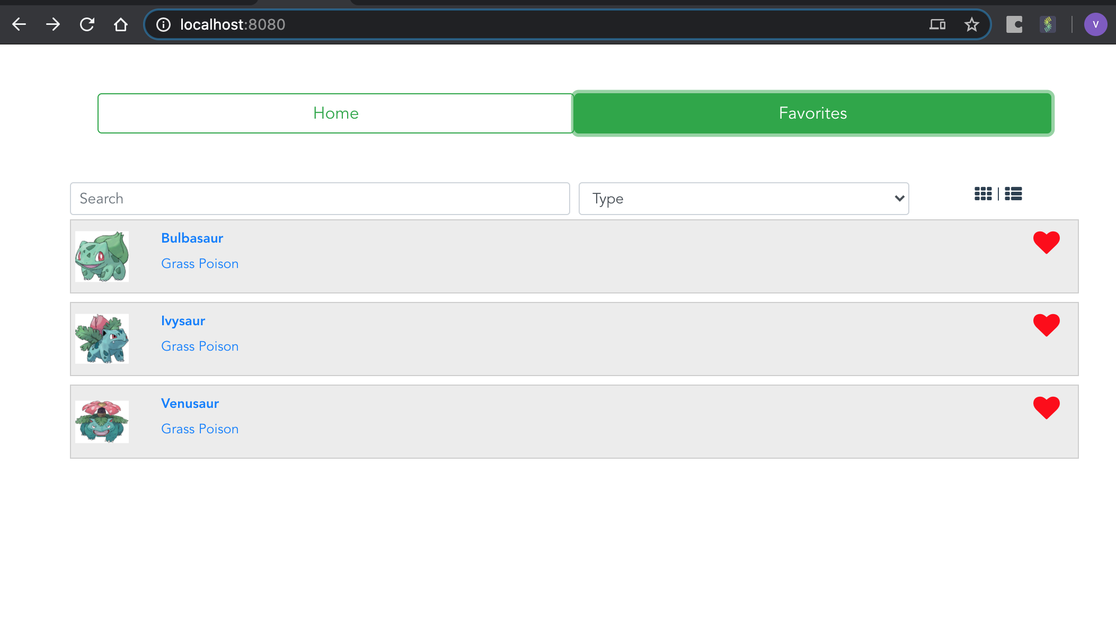Open the browser profile avatar
Viewport: 1116px width, 624px height.
coord(1095,24)
